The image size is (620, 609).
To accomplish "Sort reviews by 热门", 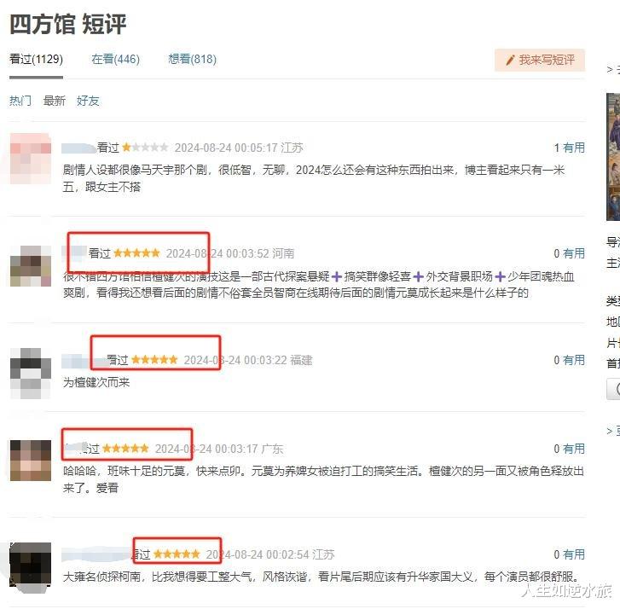I will (20, 101).
